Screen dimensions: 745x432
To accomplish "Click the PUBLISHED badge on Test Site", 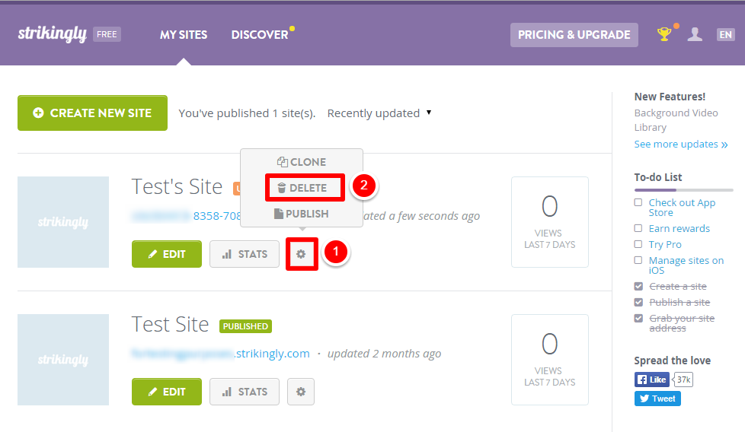I will click(x=245, y=326).
